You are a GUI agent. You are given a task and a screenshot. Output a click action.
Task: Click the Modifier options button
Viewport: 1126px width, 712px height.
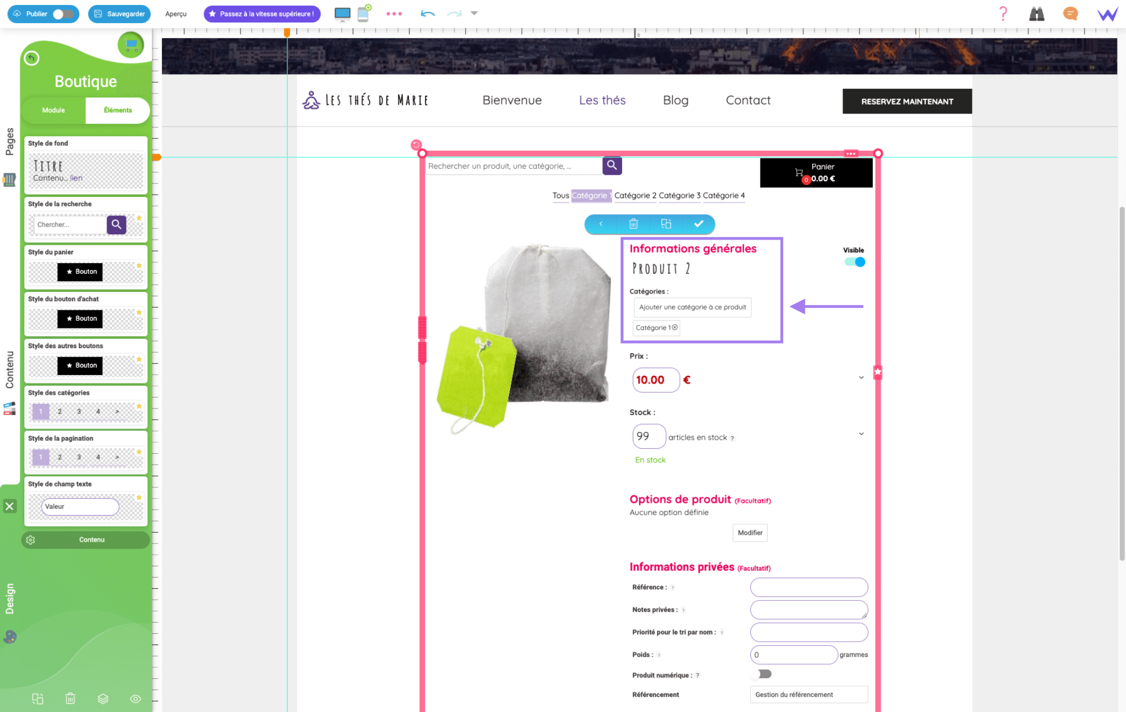point(750,533)
